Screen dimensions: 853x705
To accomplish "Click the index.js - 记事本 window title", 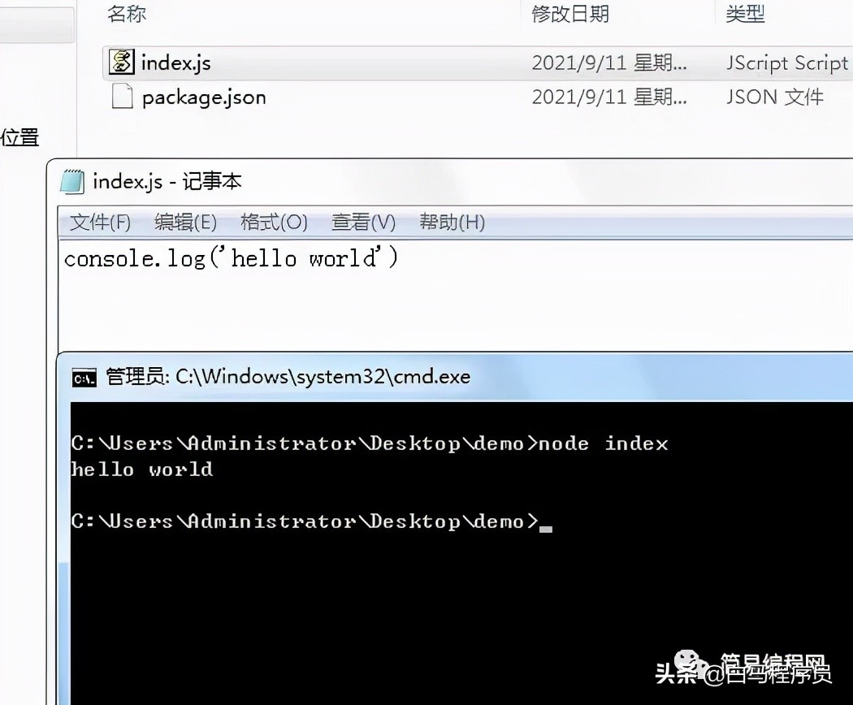I will click(x=167, y=182).
